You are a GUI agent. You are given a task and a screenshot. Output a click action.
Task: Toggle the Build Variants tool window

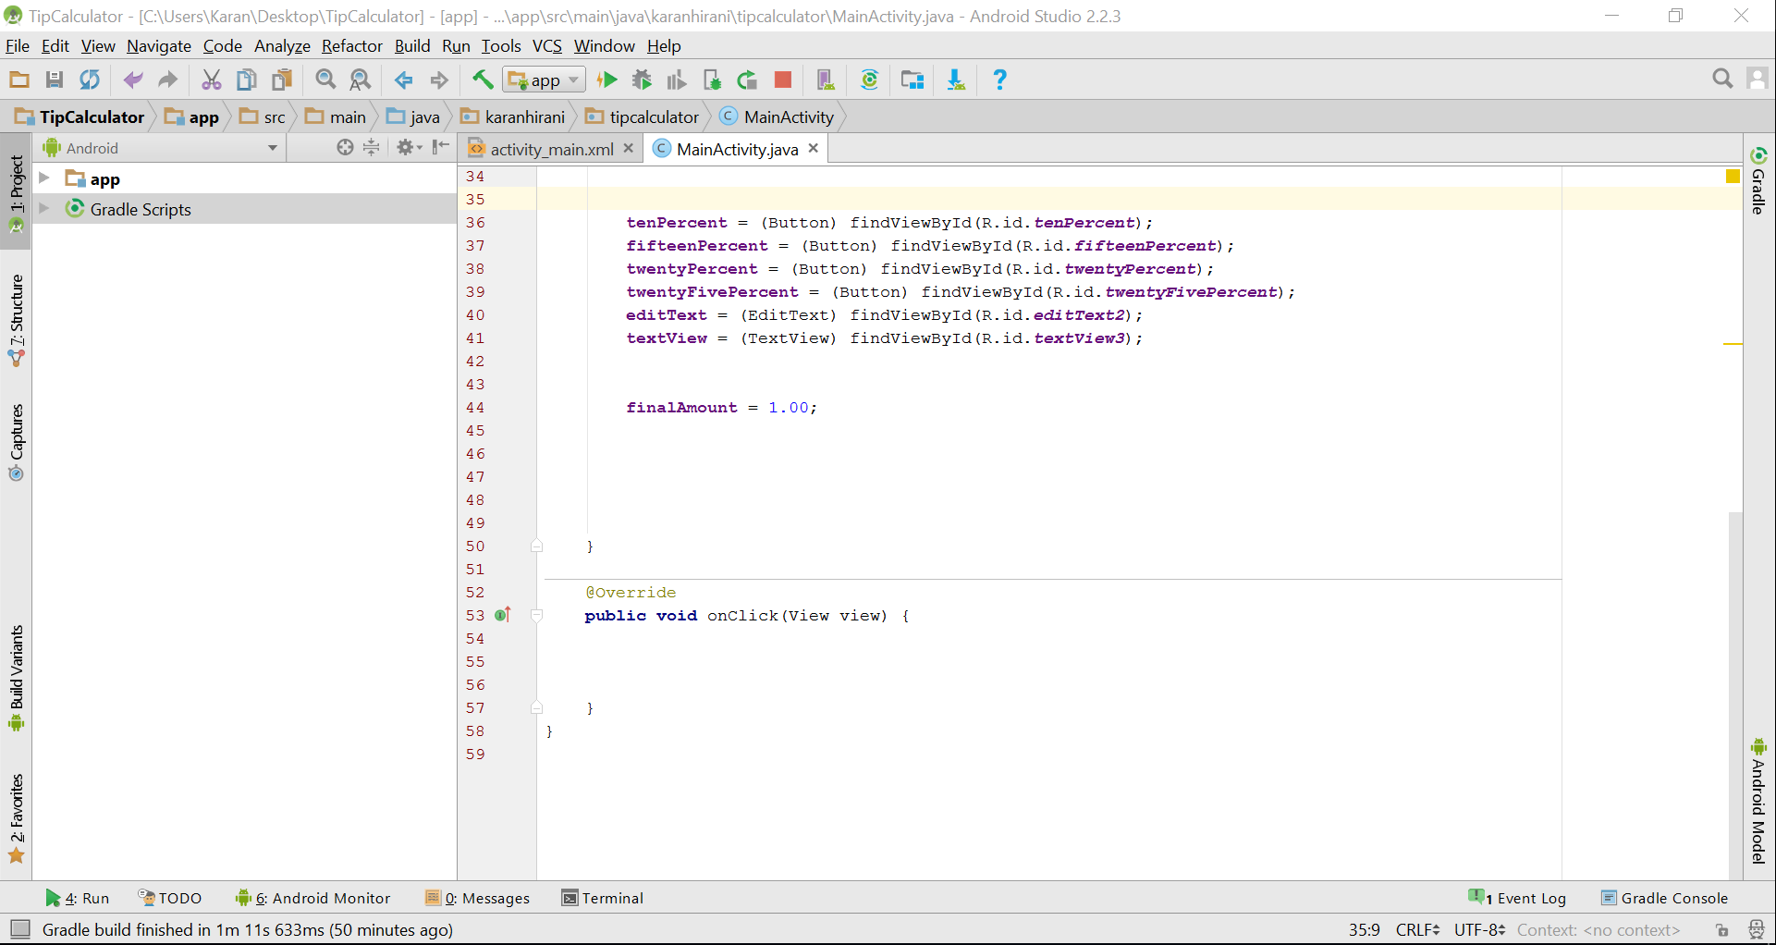tap(16, 678)
